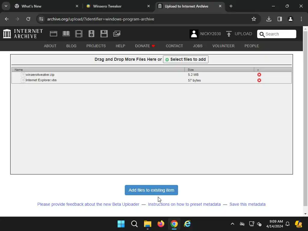Viewport: 308px width, 231px height.
Task: Click the NICKY2030 username link
Action: (x=211, y=34)
